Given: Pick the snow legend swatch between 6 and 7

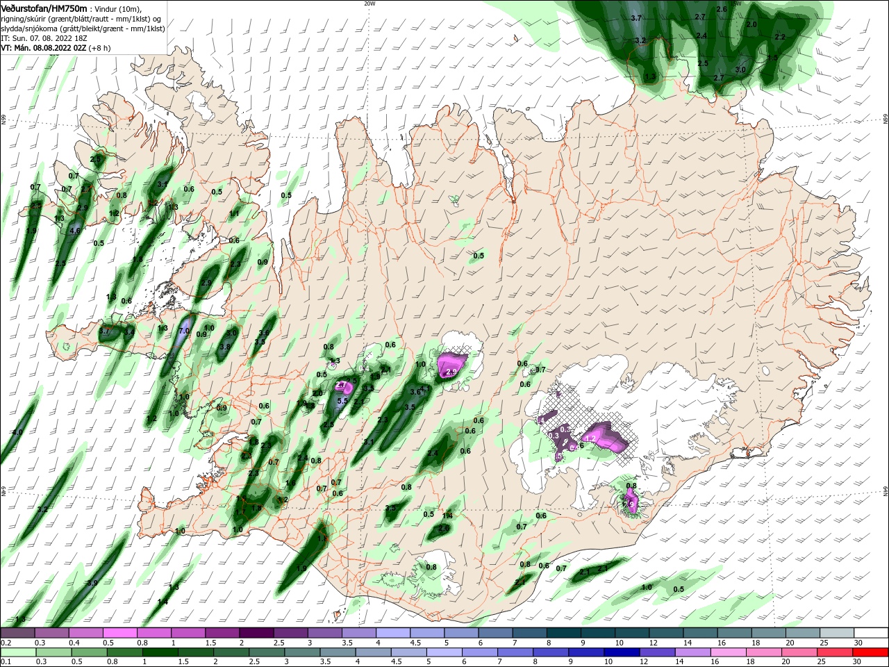Looking at the screenshot, I should 497,633.
